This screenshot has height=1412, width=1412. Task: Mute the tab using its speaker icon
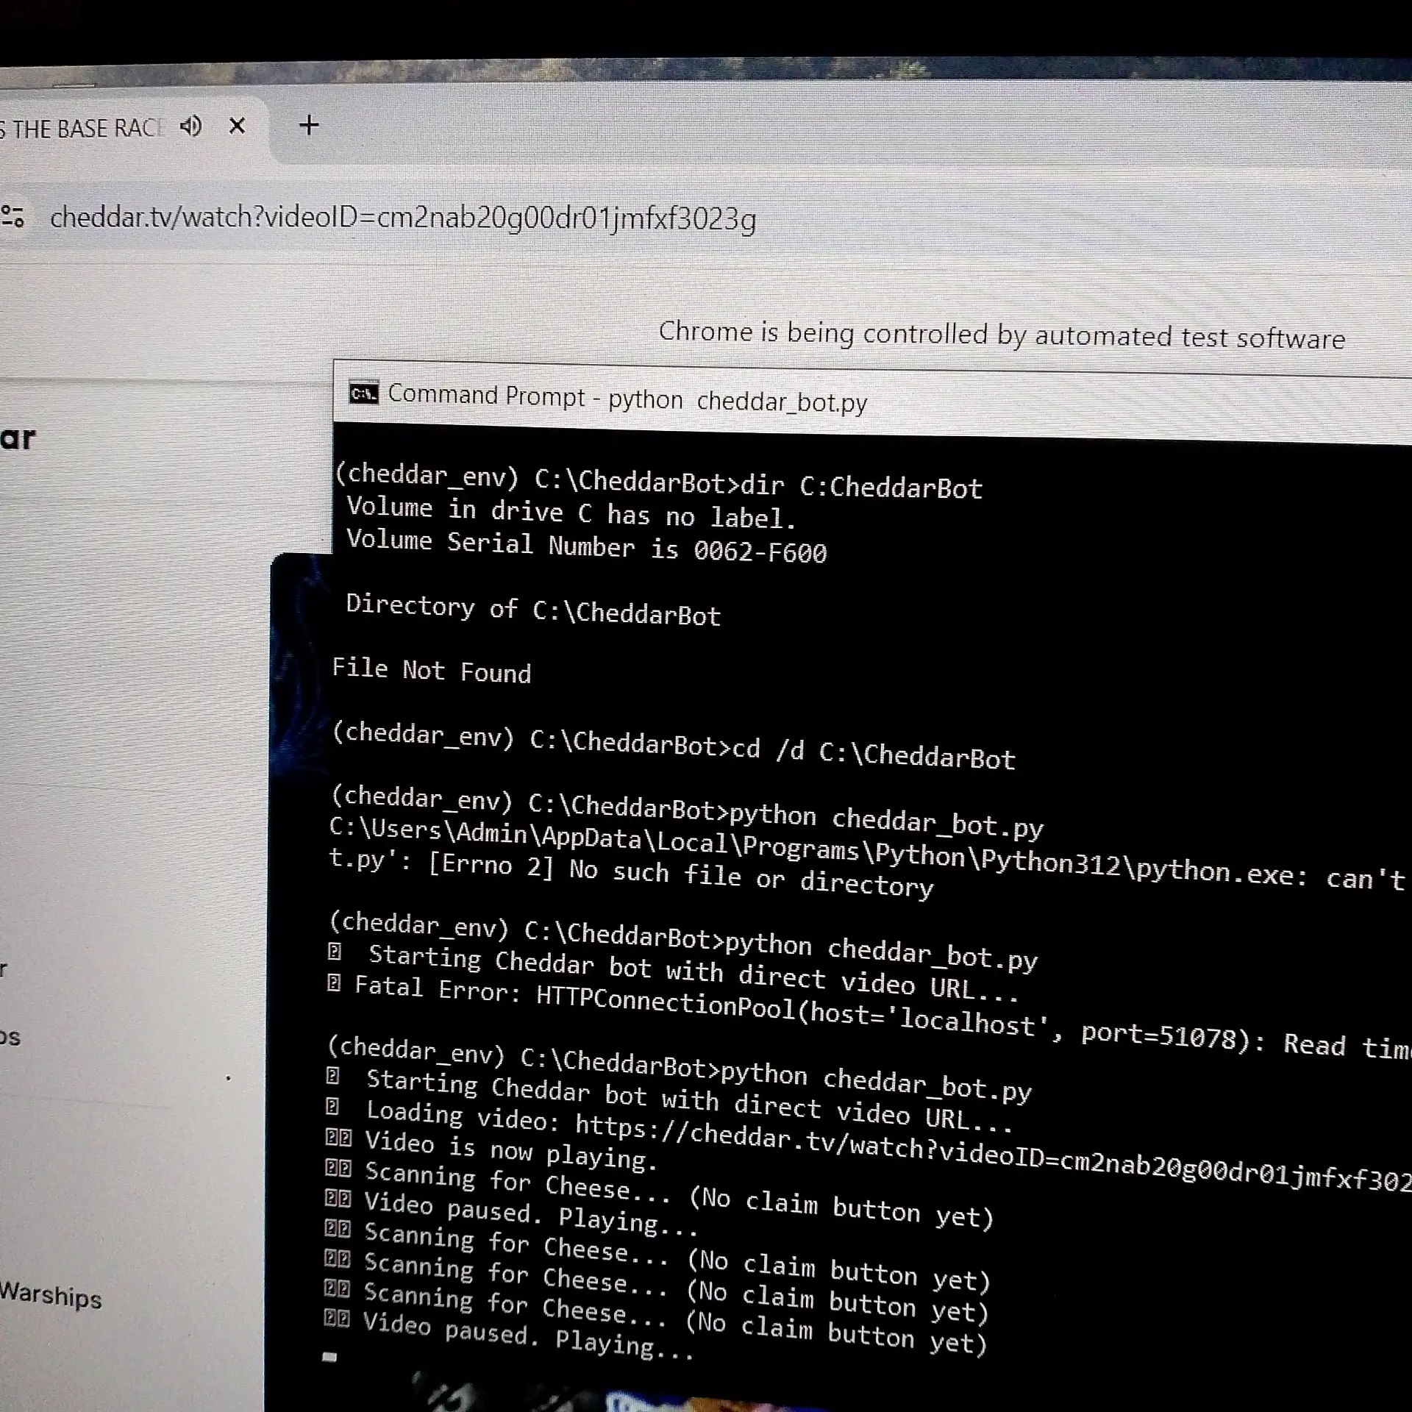click(x=190, y=126)
